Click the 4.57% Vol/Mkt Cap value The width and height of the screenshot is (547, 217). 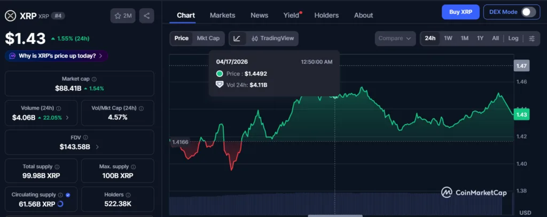click(x=118, y=117)
